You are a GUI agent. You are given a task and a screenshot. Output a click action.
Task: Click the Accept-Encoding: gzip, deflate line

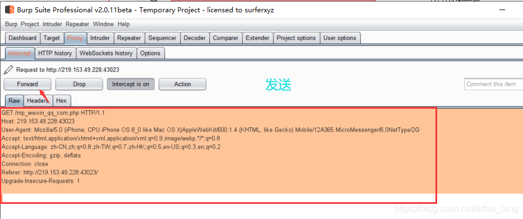(x=41, y=156)
